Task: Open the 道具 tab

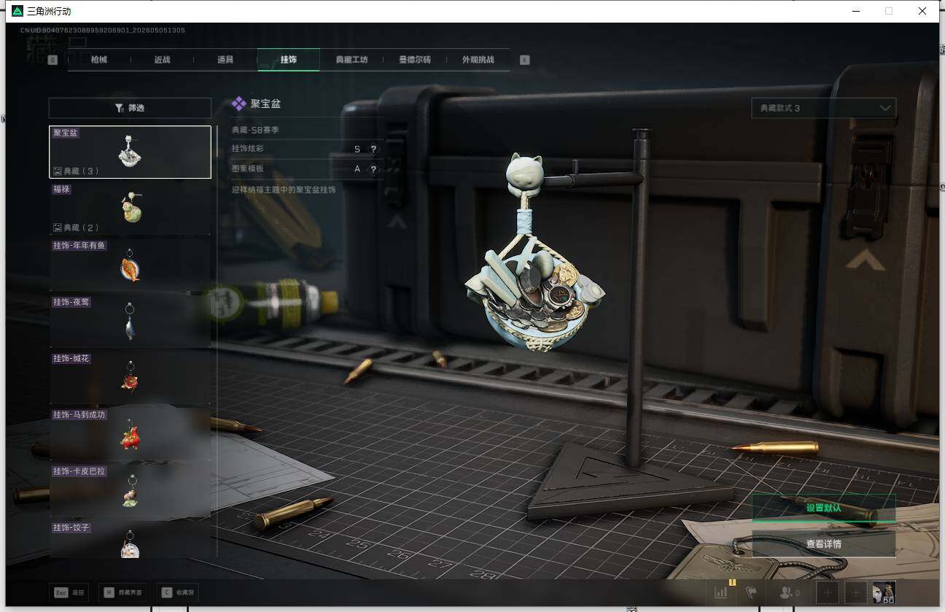Action: (x=225, y=60)
